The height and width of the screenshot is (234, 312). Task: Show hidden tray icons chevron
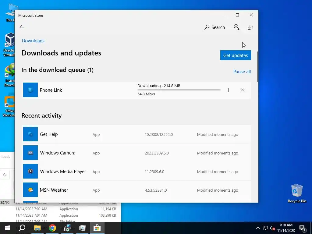[258, 228]
